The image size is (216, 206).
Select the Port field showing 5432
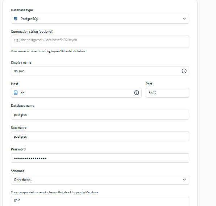pos(167,93)
